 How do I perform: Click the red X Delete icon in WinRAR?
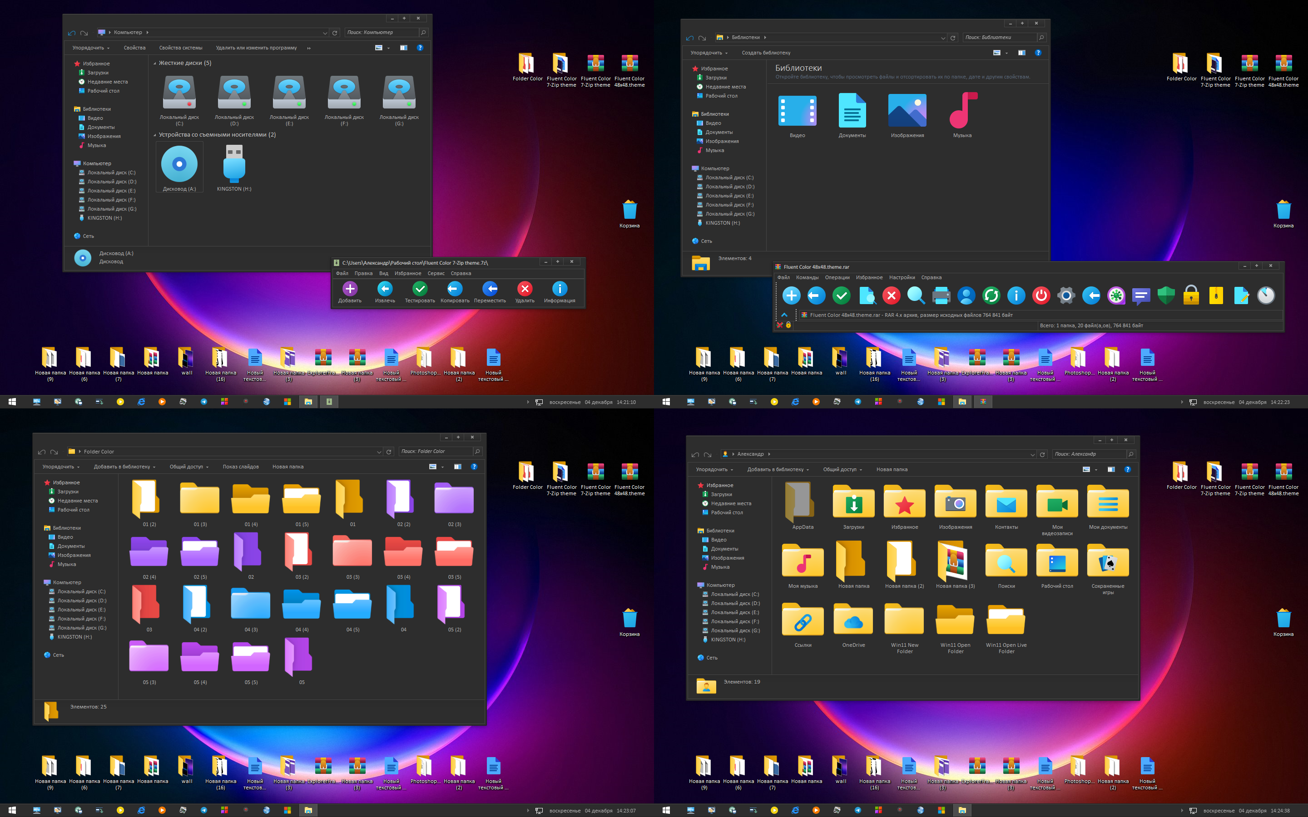tap(891, 295)
